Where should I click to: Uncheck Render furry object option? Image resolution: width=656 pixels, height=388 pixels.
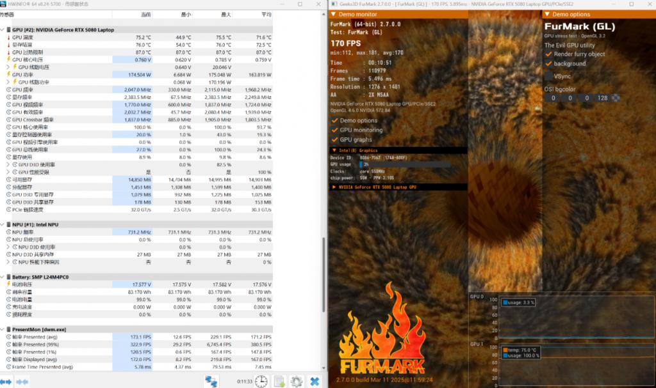point(549,54)
